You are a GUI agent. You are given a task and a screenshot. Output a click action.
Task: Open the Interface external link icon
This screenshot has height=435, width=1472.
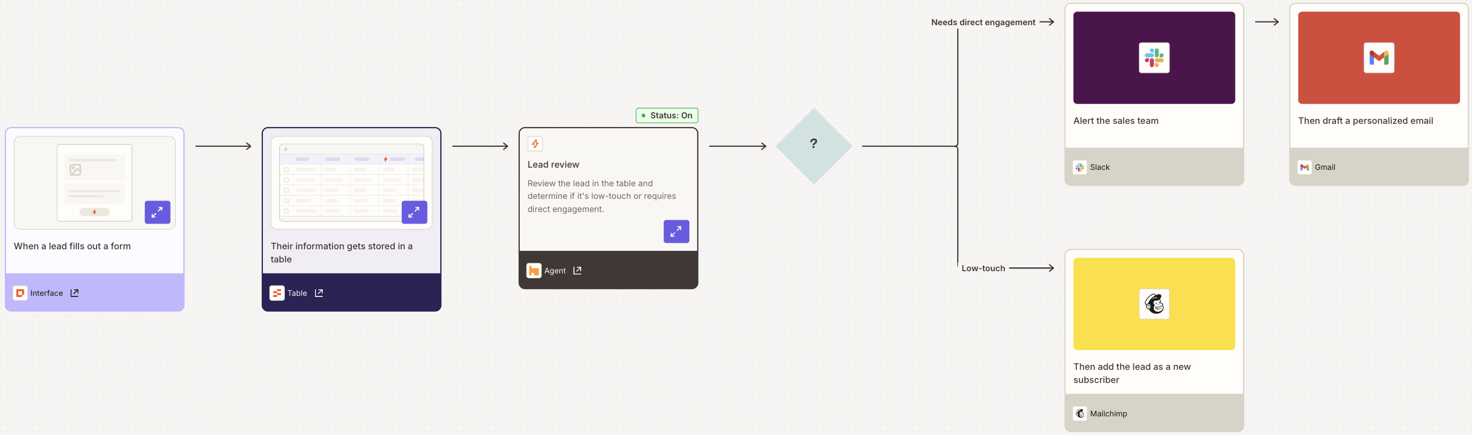(x=74, y=293)
